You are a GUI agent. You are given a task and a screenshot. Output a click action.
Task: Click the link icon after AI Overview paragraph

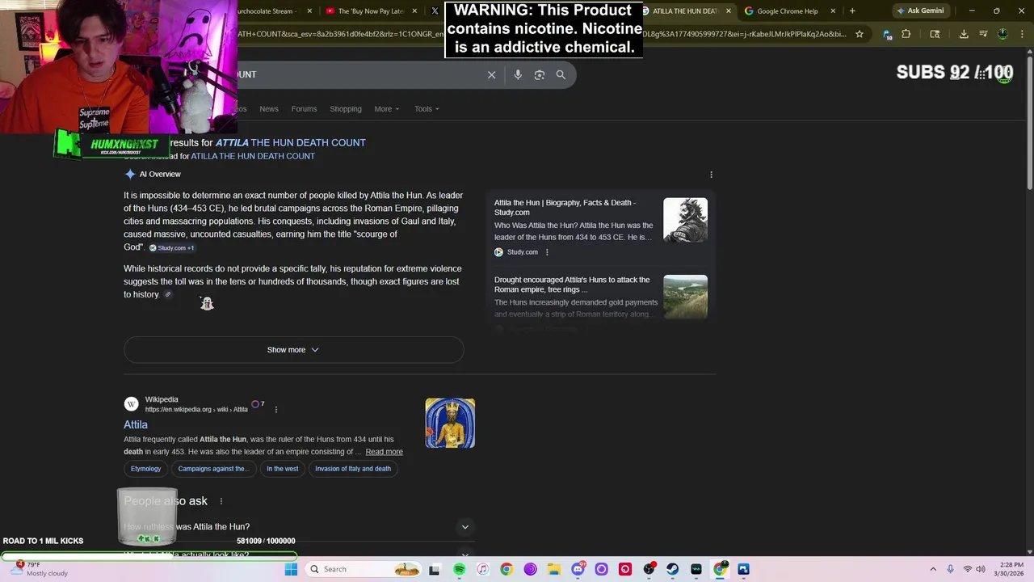[168, 294]
